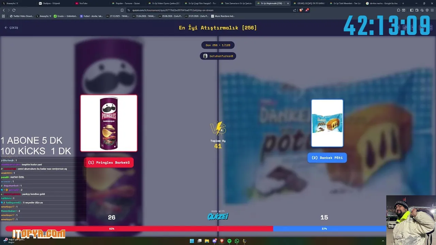
Task: Click the lightning VS emblem
Action: coord(218,129)
